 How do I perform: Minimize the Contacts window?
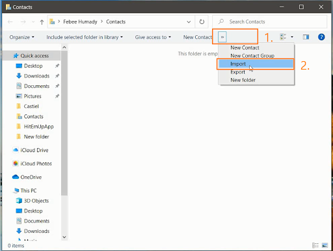click(282, 7)
